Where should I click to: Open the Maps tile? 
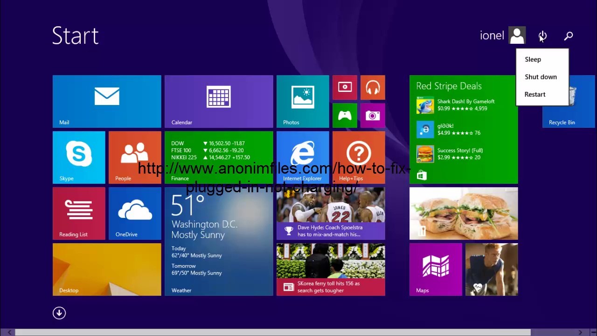tap(436, 269)
